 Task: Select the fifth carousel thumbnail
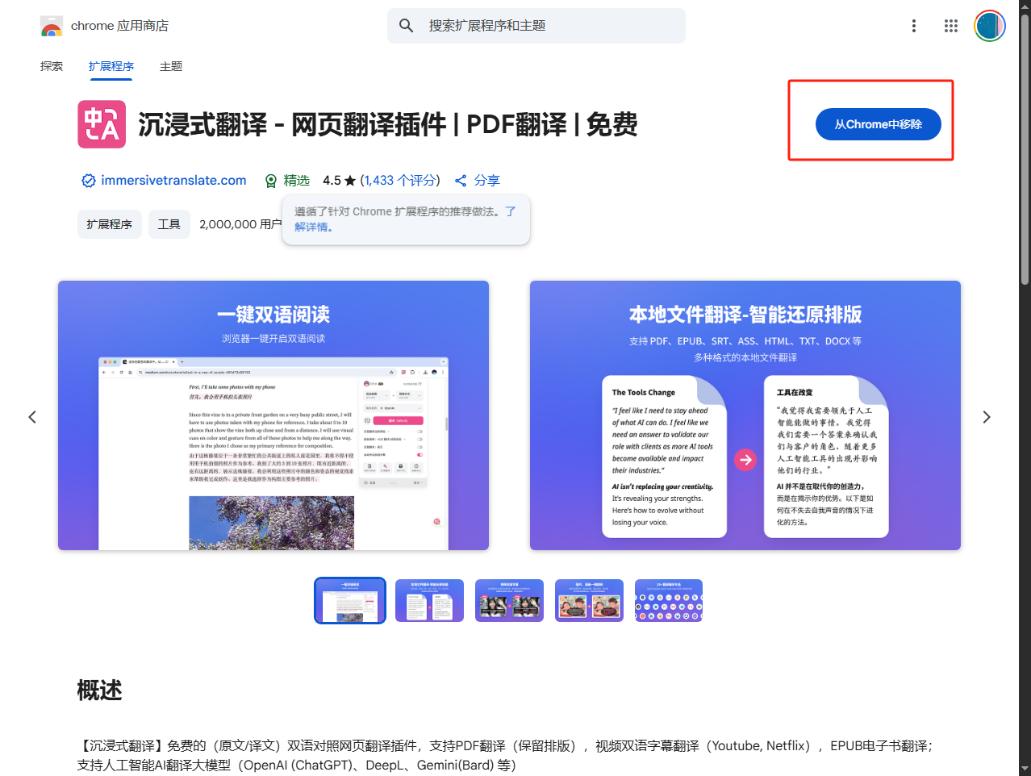point(669,600)
